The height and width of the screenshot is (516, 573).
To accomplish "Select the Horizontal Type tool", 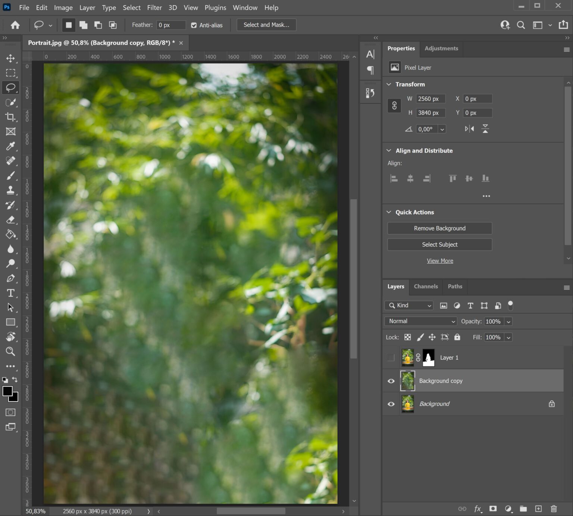I will coord(10,293).
